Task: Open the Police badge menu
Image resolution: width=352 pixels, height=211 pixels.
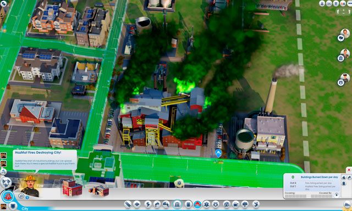Action: click(x=216, y=204)
